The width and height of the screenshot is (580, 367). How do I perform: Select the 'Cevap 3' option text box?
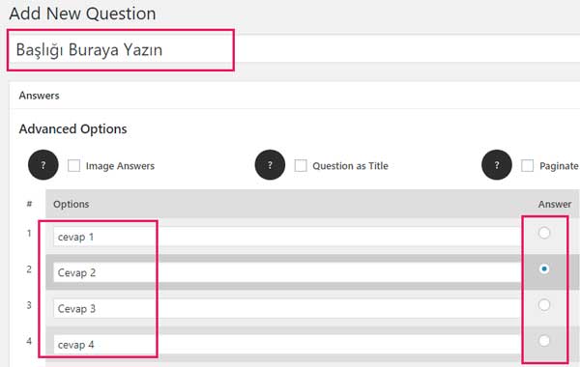click(x=287, y=308)
